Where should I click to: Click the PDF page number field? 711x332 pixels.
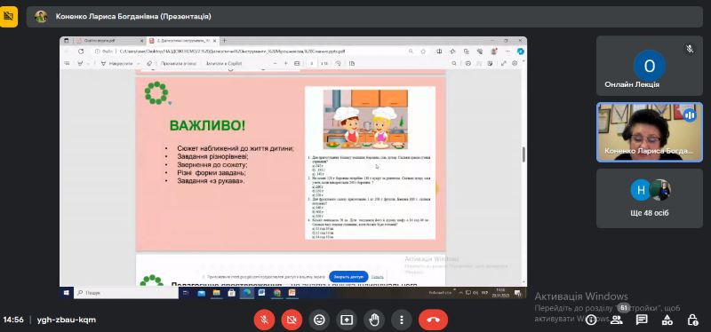click(312, 63)
